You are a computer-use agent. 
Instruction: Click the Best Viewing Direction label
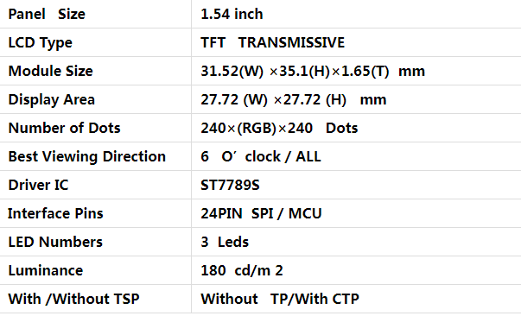(x=86, y=157)
